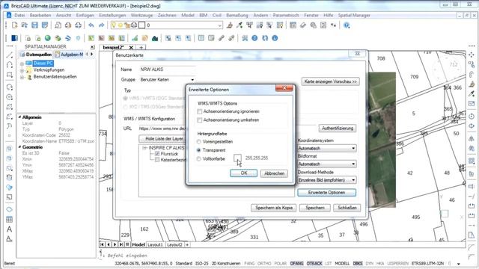The width and height of the screenshot is (479, 269).
Task: Click Abbrechen in Erweiterte Optionen dialog
Action: [274, 173]
